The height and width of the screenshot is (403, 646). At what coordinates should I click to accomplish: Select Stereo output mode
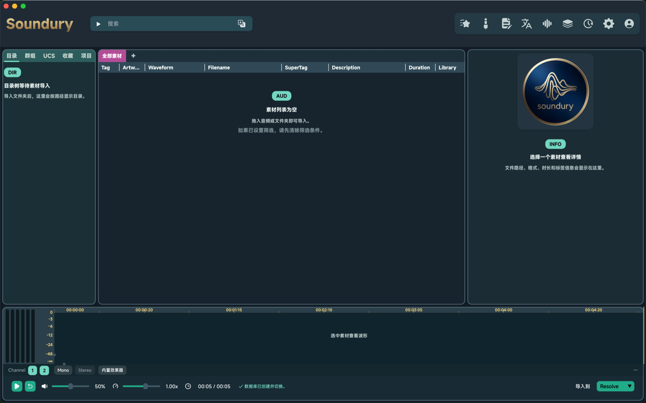coord(85,370)
